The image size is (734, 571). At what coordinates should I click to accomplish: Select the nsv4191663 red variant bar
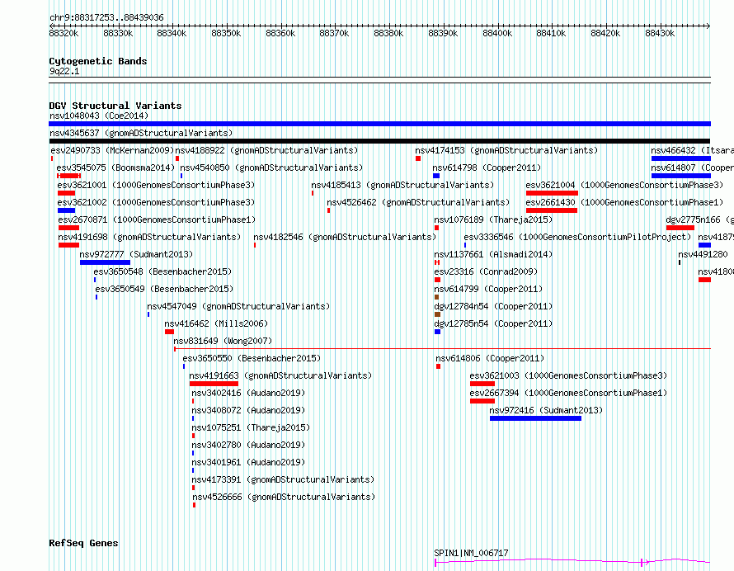click(214, 384)
